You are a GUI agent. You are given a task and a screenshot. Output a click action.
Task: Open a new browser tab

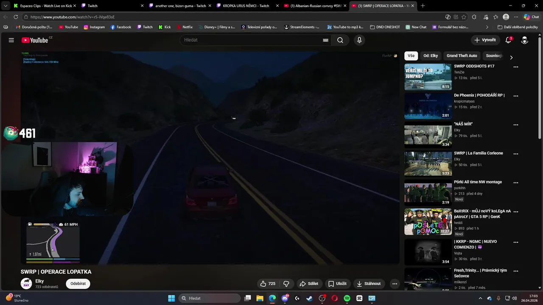coord(423,6)
